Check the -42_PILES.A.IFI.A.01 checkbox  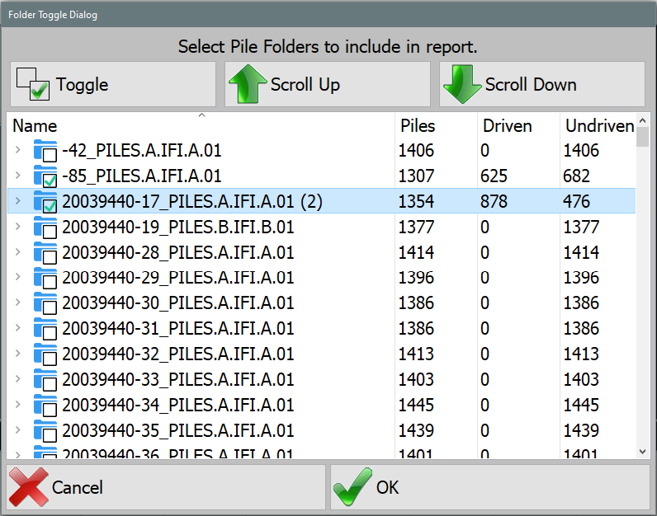click(x=50, y=155)
